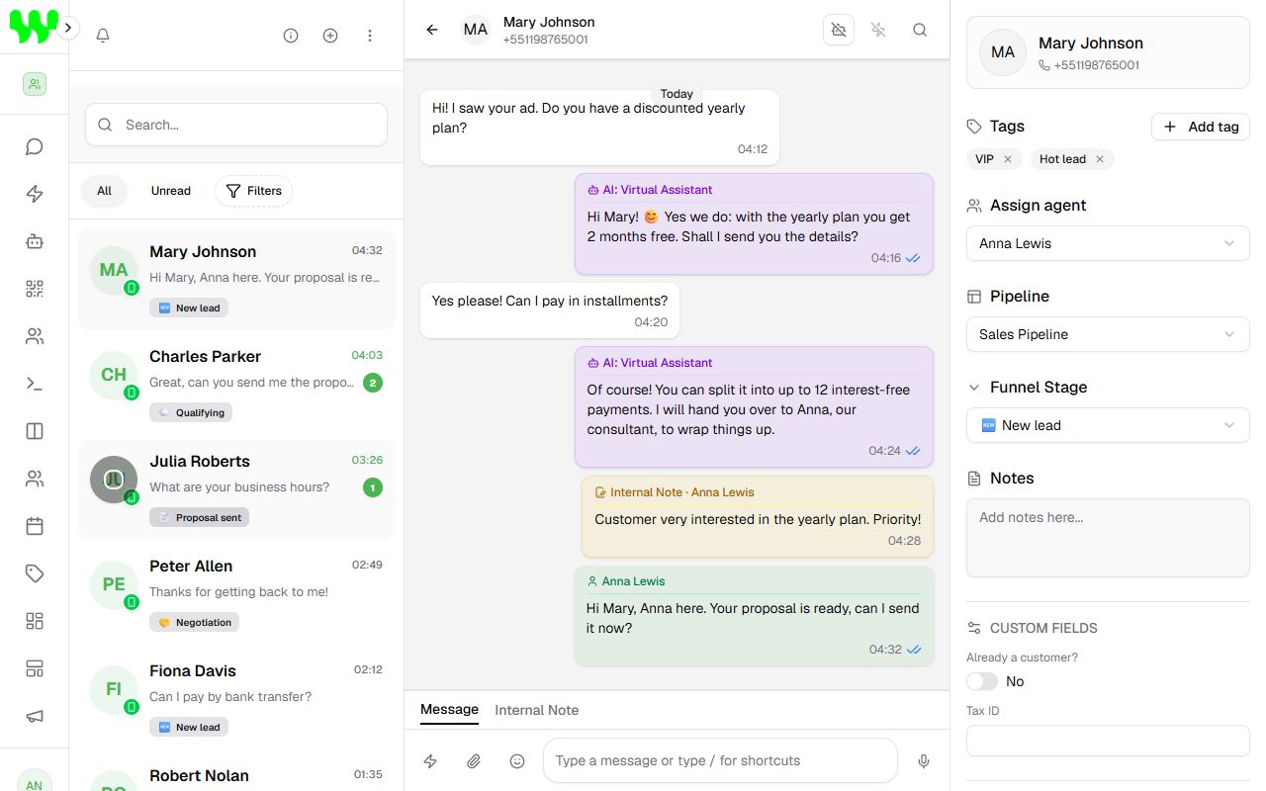Screen dimensions: 1266x791
Task: Open Peter Allen conversation
Action: point(236,592)
